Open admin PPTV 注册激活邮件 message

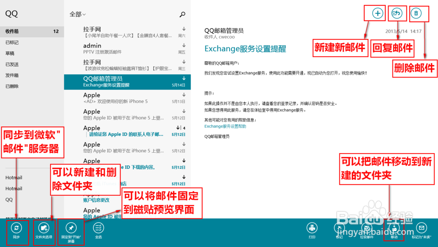coord(127,48)
